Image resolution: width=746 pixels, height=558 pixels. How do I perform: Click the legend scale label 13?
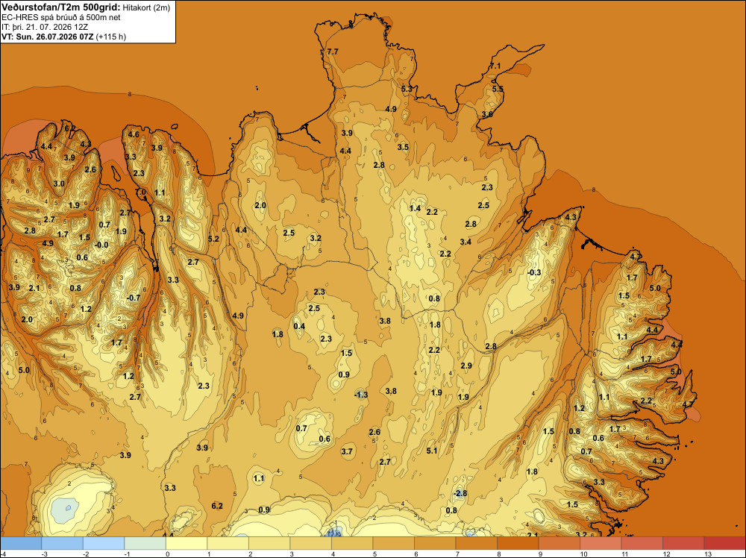click(x=708, y=554)
